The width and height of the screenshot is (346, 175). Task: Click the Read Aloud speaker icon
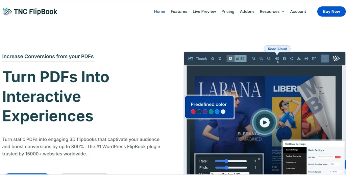pyautogui.click(x=277, y=59)
